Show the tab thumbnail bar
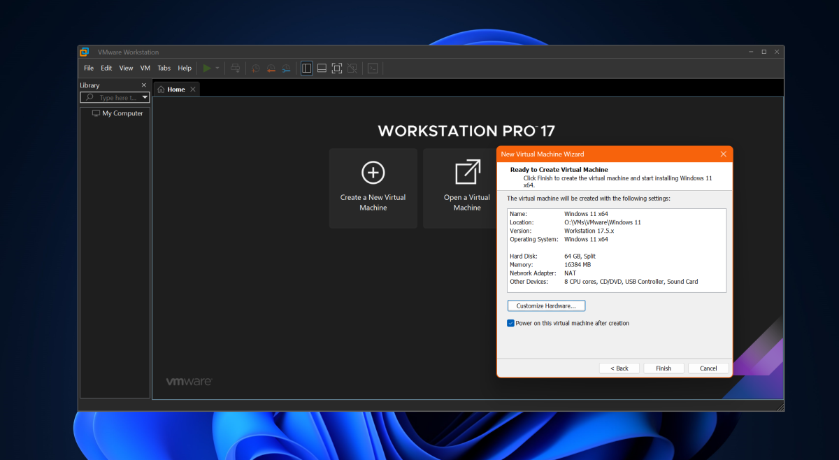The image size is (839, 460). click(322, 68)
